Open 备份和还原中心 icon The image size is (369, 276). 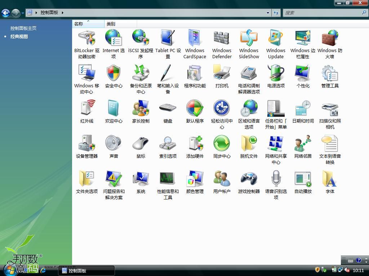click(141, 73)
